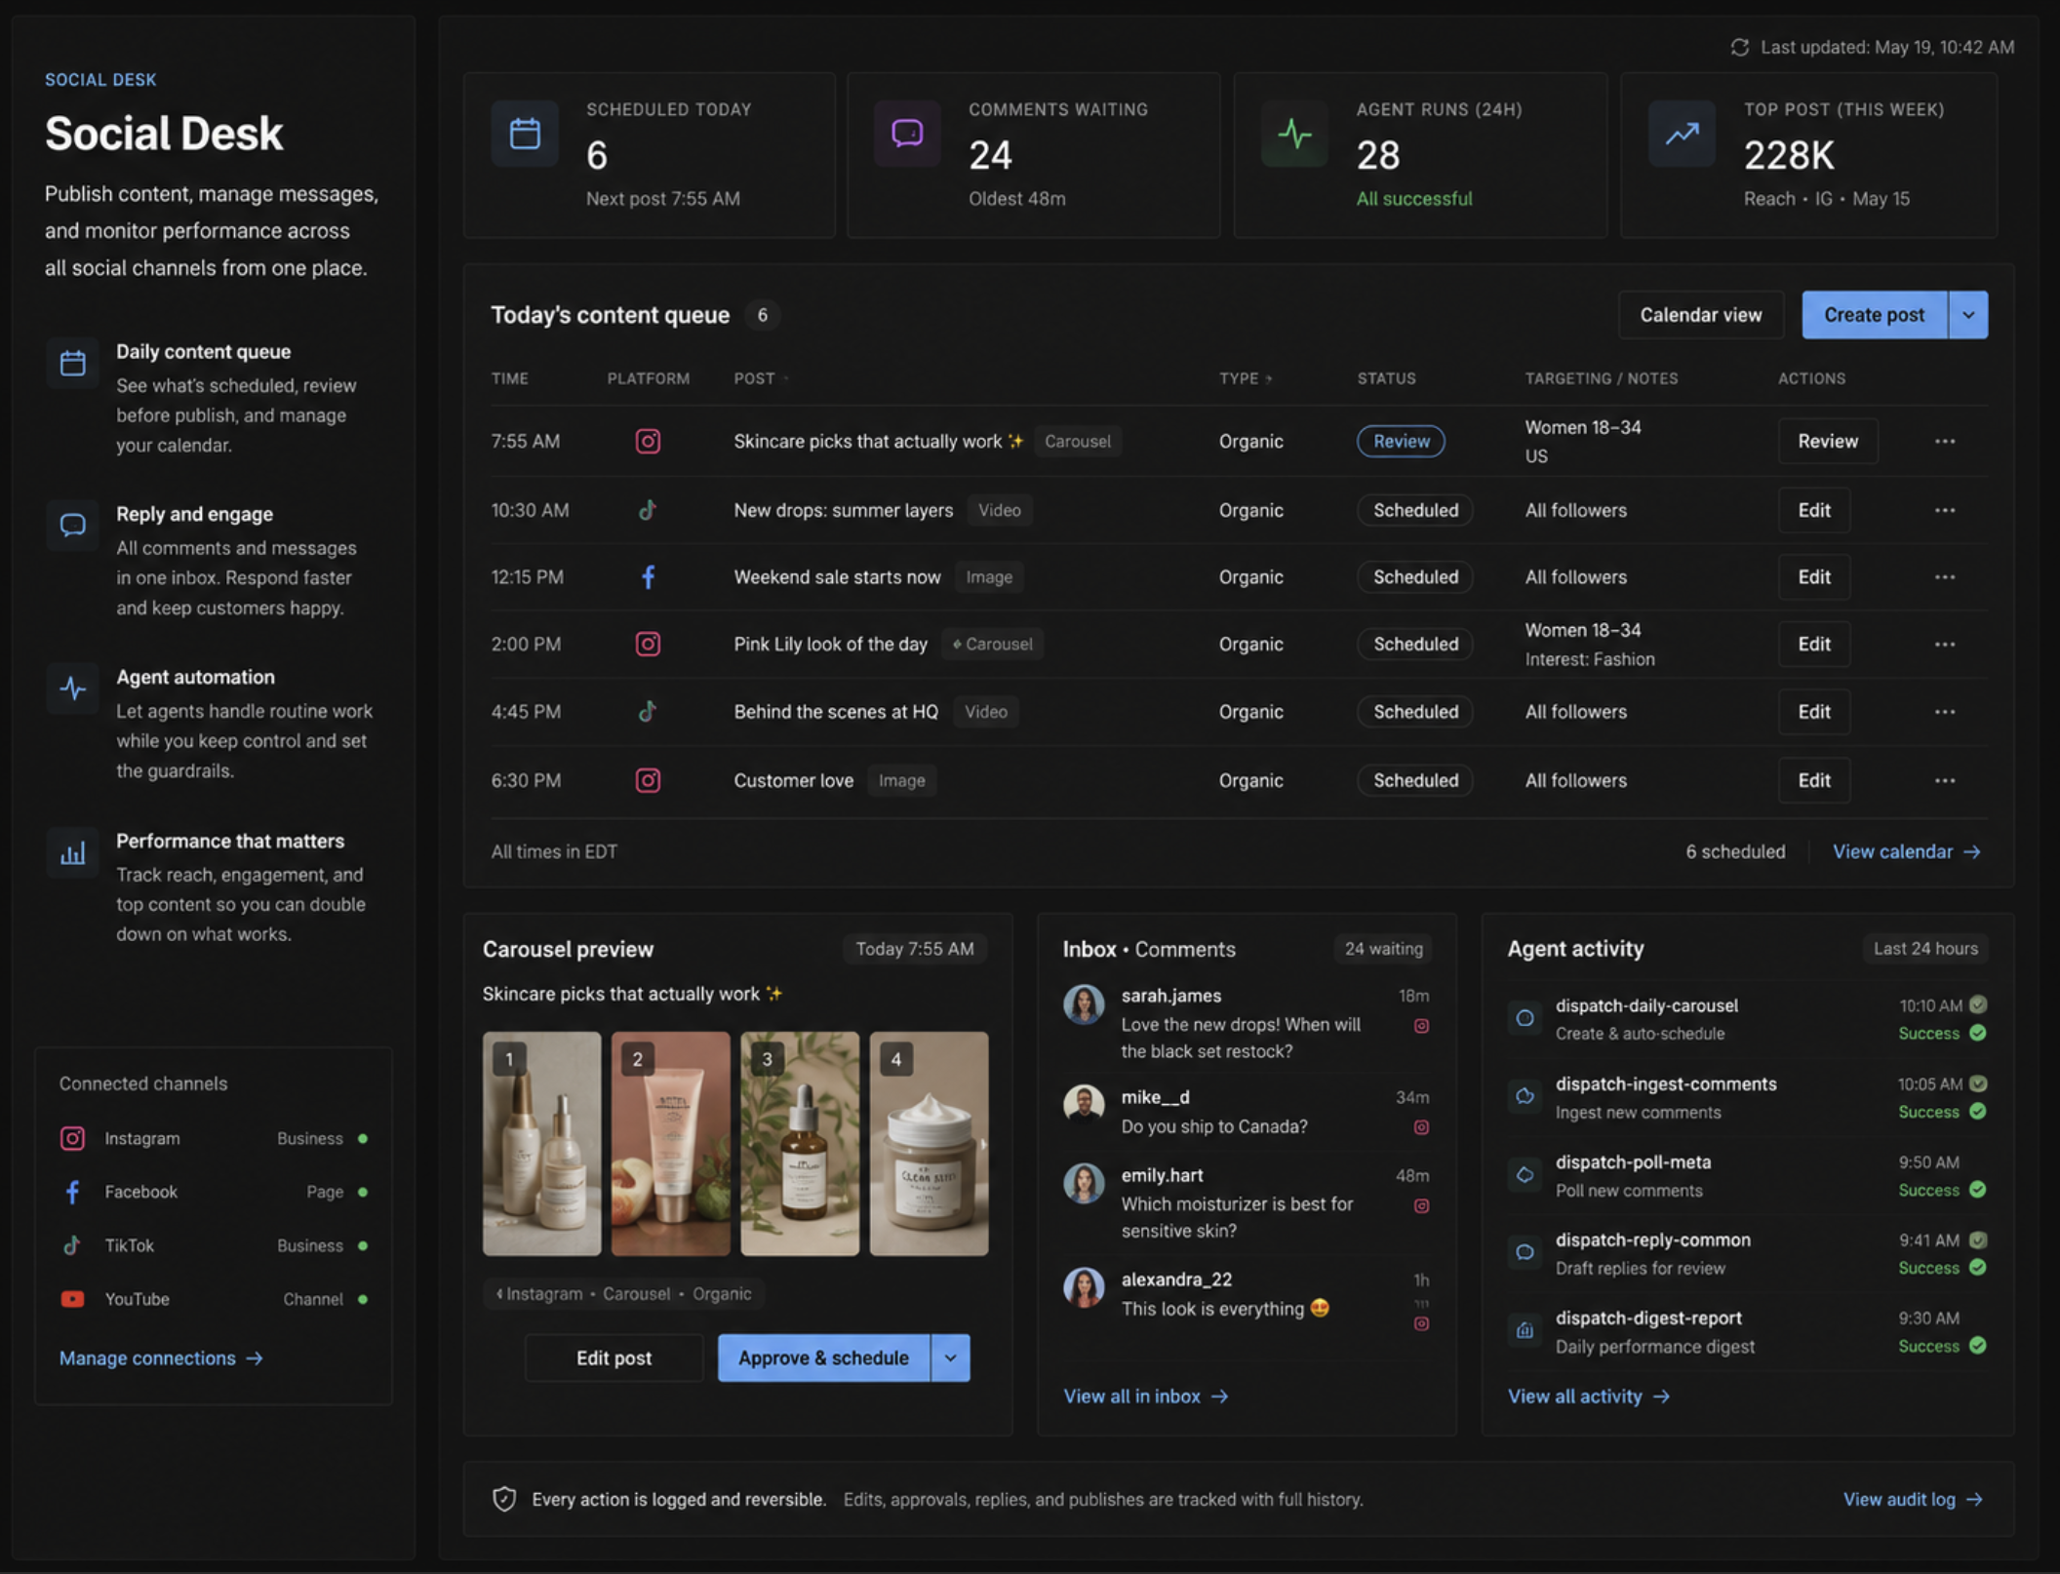Click TikTok icon in 10:30 AM row

(648, 510)
